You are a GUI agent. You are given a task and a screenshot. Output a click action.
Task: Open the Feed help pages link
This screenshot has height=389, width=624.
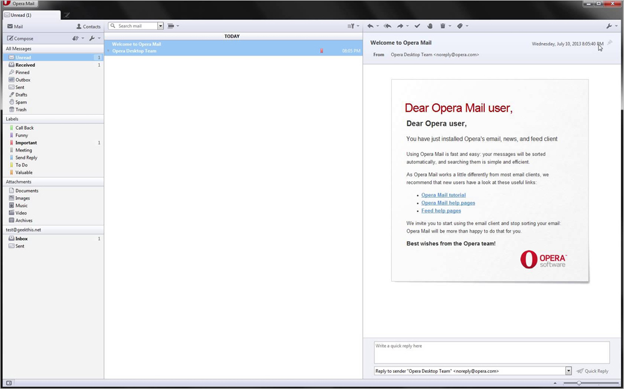[441, 211]
